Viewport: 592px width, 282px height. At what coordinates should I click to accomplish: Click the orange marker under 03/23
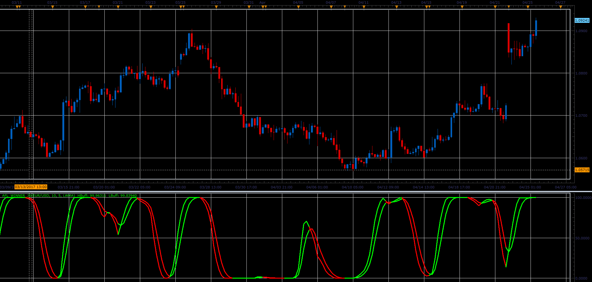151,7
